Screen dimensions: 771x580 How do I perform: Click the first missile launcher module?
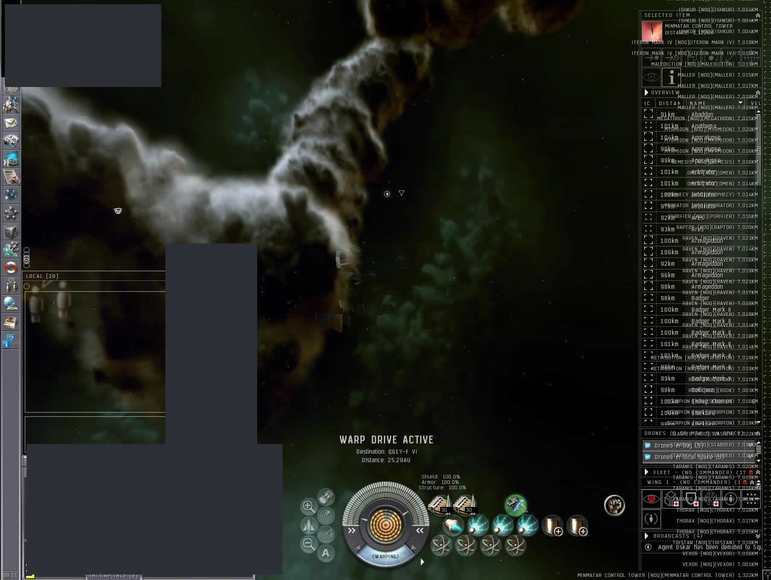440,504
